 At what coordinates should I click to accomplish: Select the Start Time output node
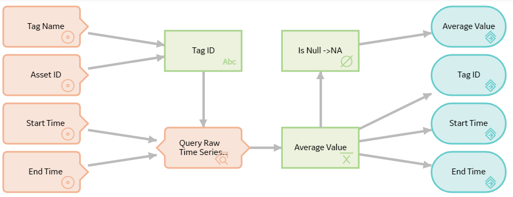(x=468, y=123)
